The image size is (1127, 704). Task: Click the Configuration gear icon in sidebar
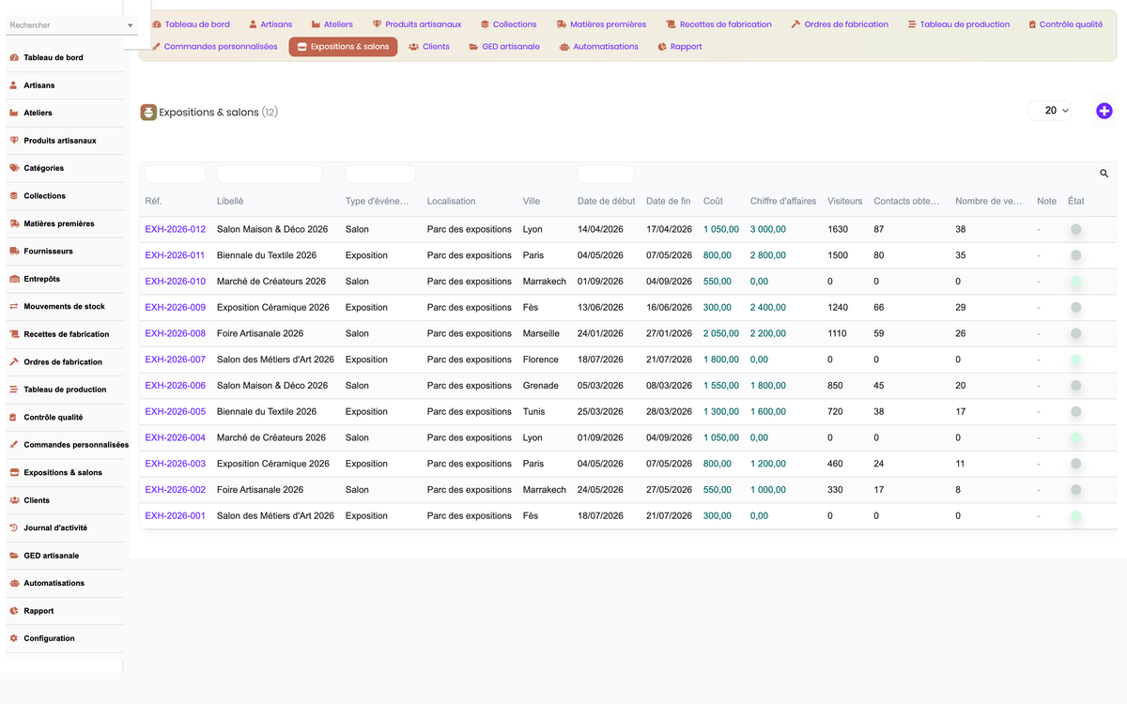pyautogui.click(x=14, y=639)
